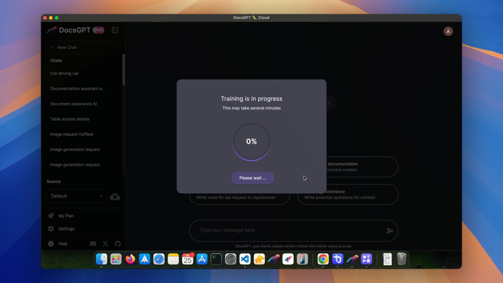Open Terminal from the dock

[x=216, y=259]
